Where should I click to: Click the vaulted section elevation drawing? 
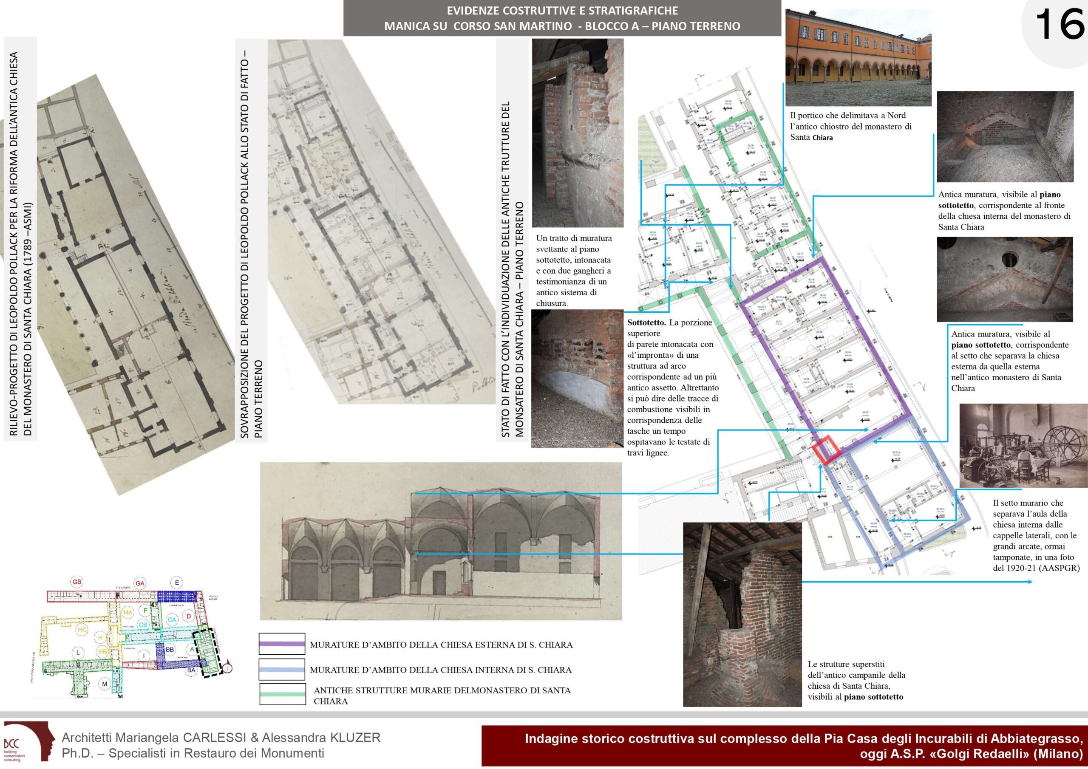[441, 541]
